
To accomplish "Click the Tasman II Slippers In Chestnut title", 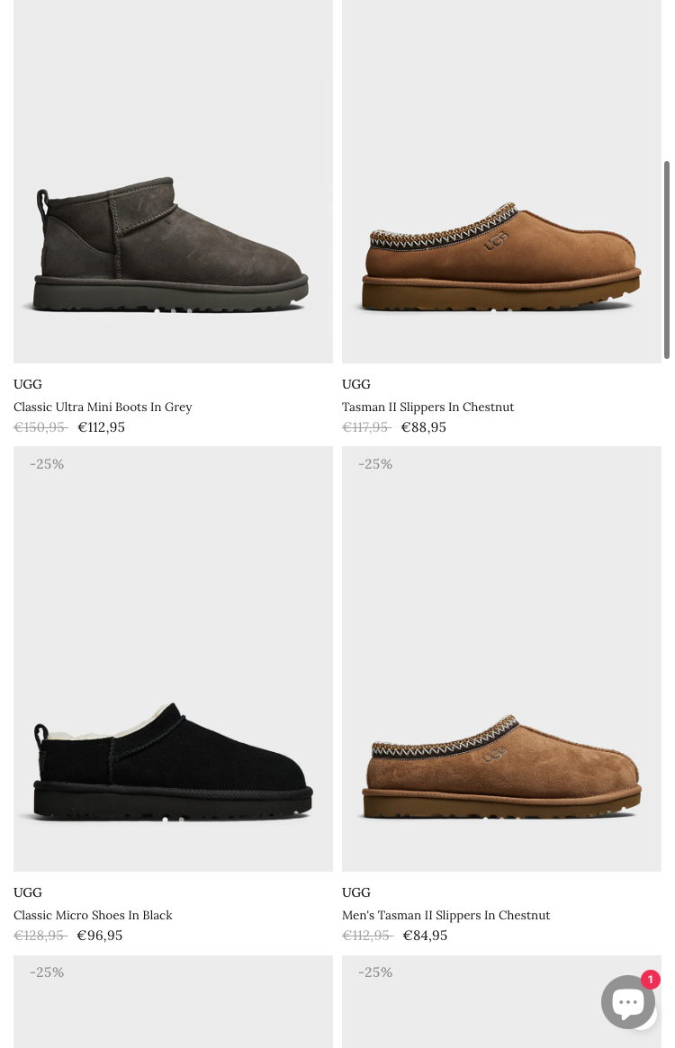I will 428,407.
